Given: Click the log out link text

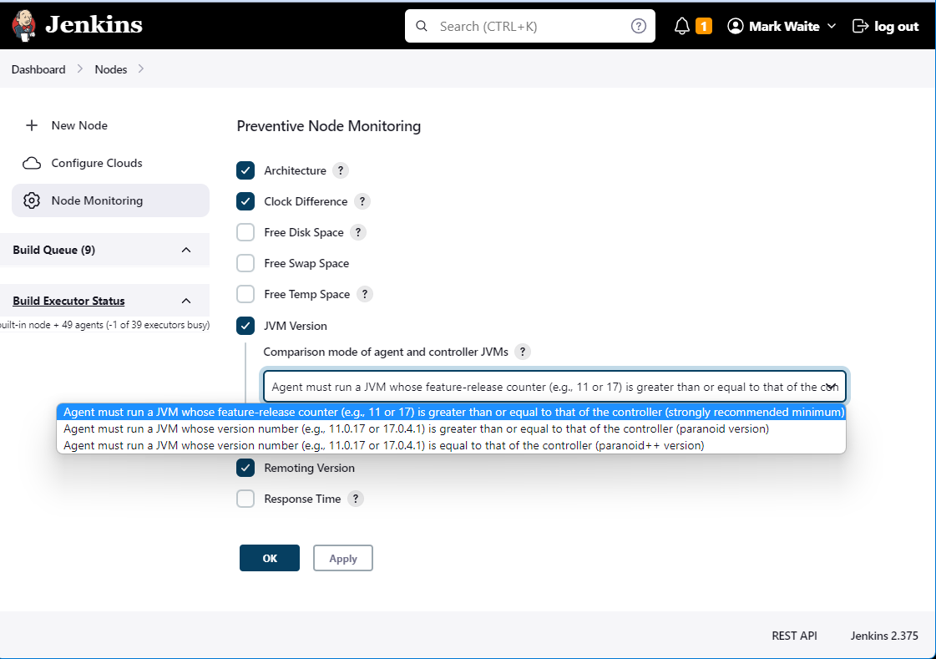Looking at the screenshot, I should (x=896, y=26).
